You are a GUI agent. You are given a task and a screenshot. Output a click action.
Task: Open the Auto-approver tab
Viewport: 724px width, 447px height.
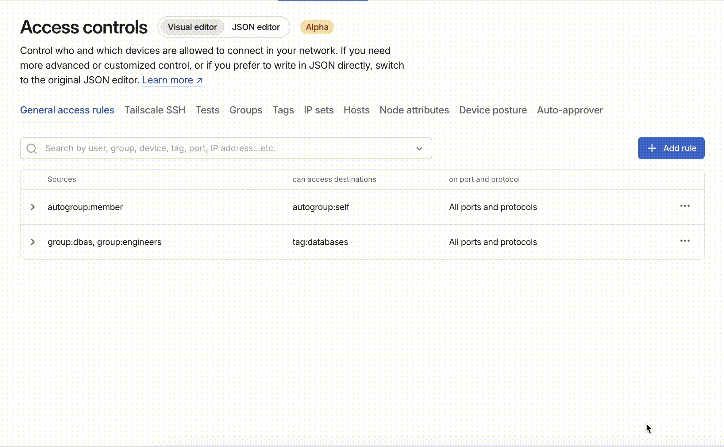pyautogui.click(x=570, y=110)
